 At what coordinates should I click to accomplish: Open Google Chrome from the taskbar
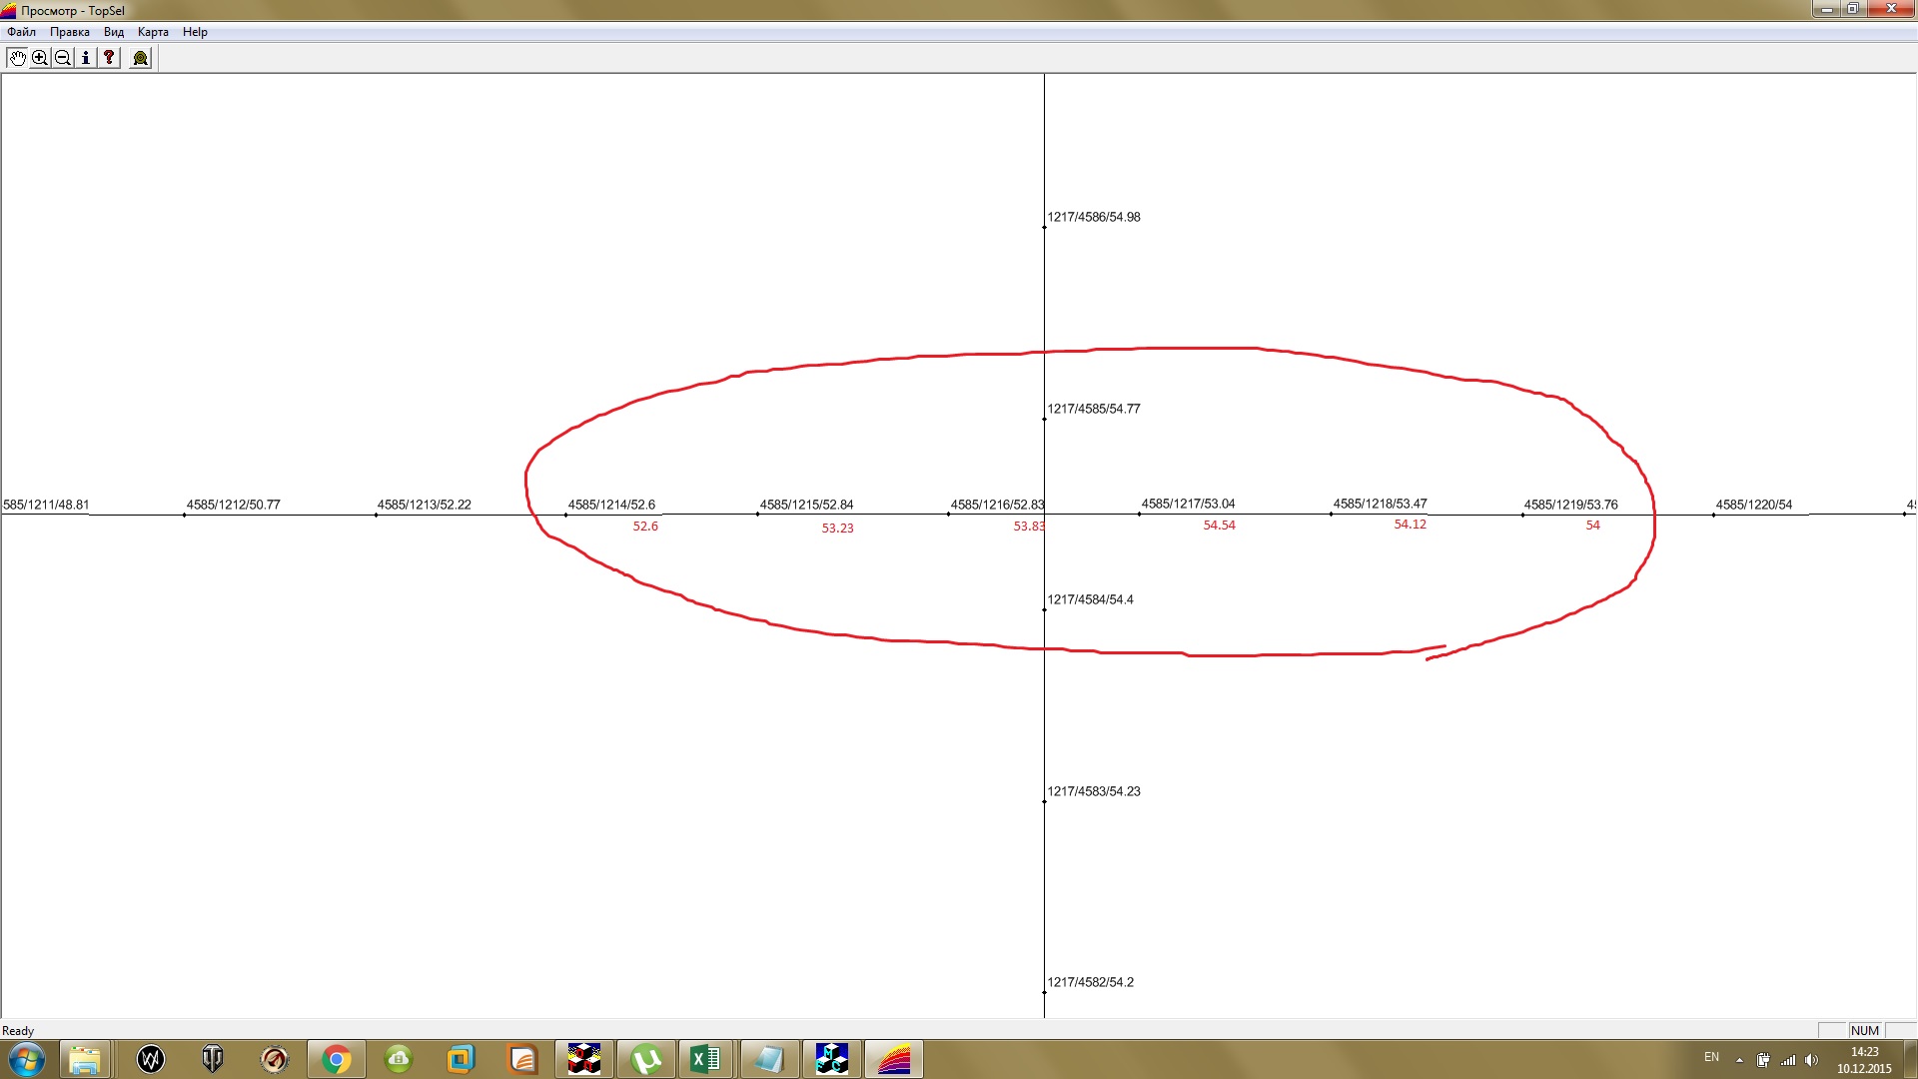click(337, 1059)
